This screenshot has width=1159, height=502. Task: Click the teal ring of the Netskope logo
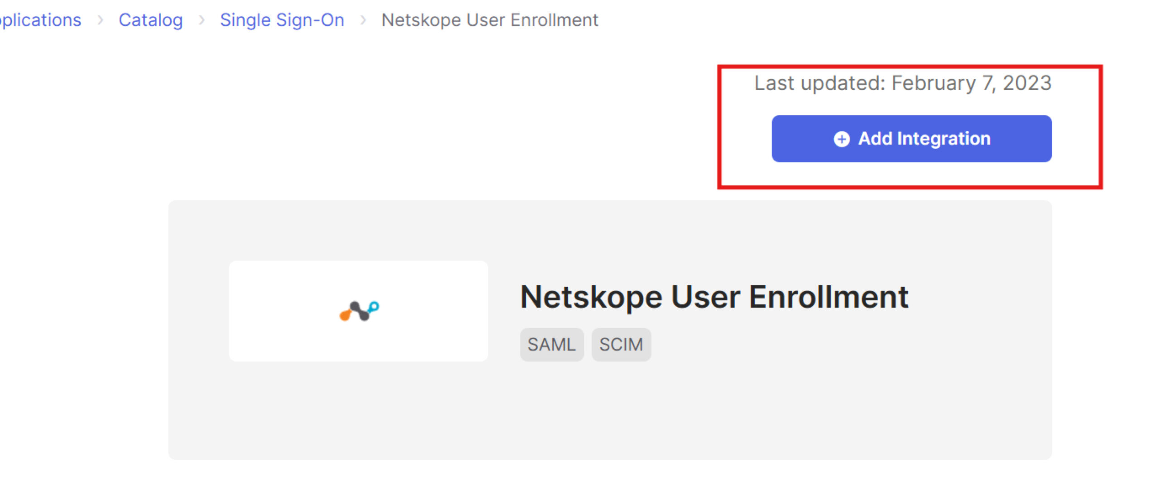(x=374, y=307)
